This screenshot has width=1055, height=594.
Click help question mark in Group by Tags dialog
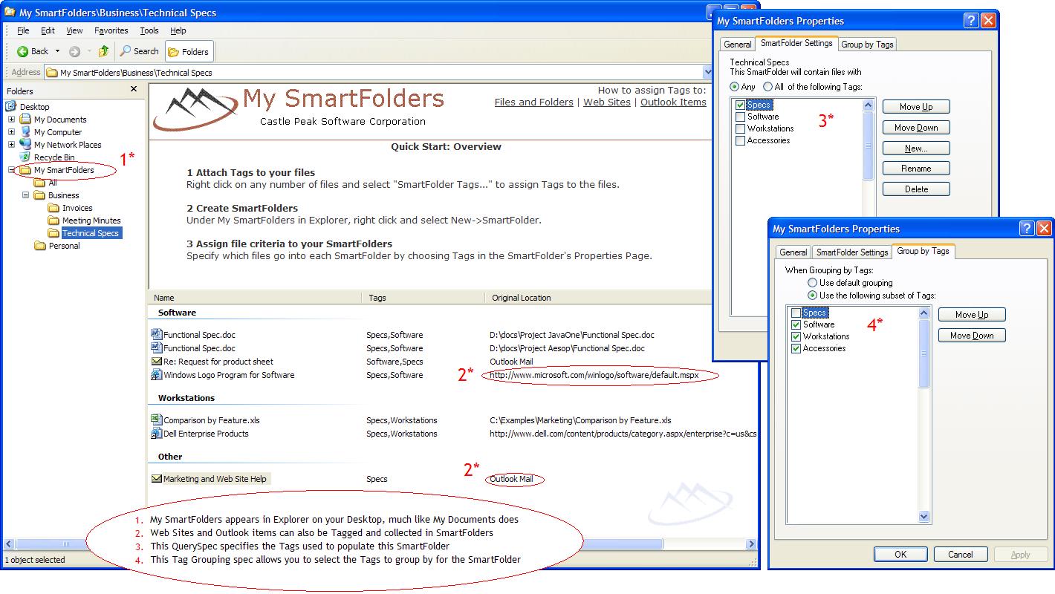pyautogui.click(x=1027, y=229)
